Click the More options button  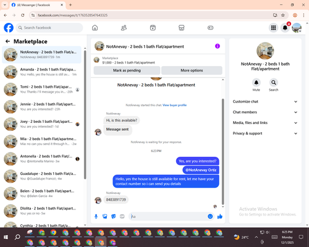(x=192, y=70)
